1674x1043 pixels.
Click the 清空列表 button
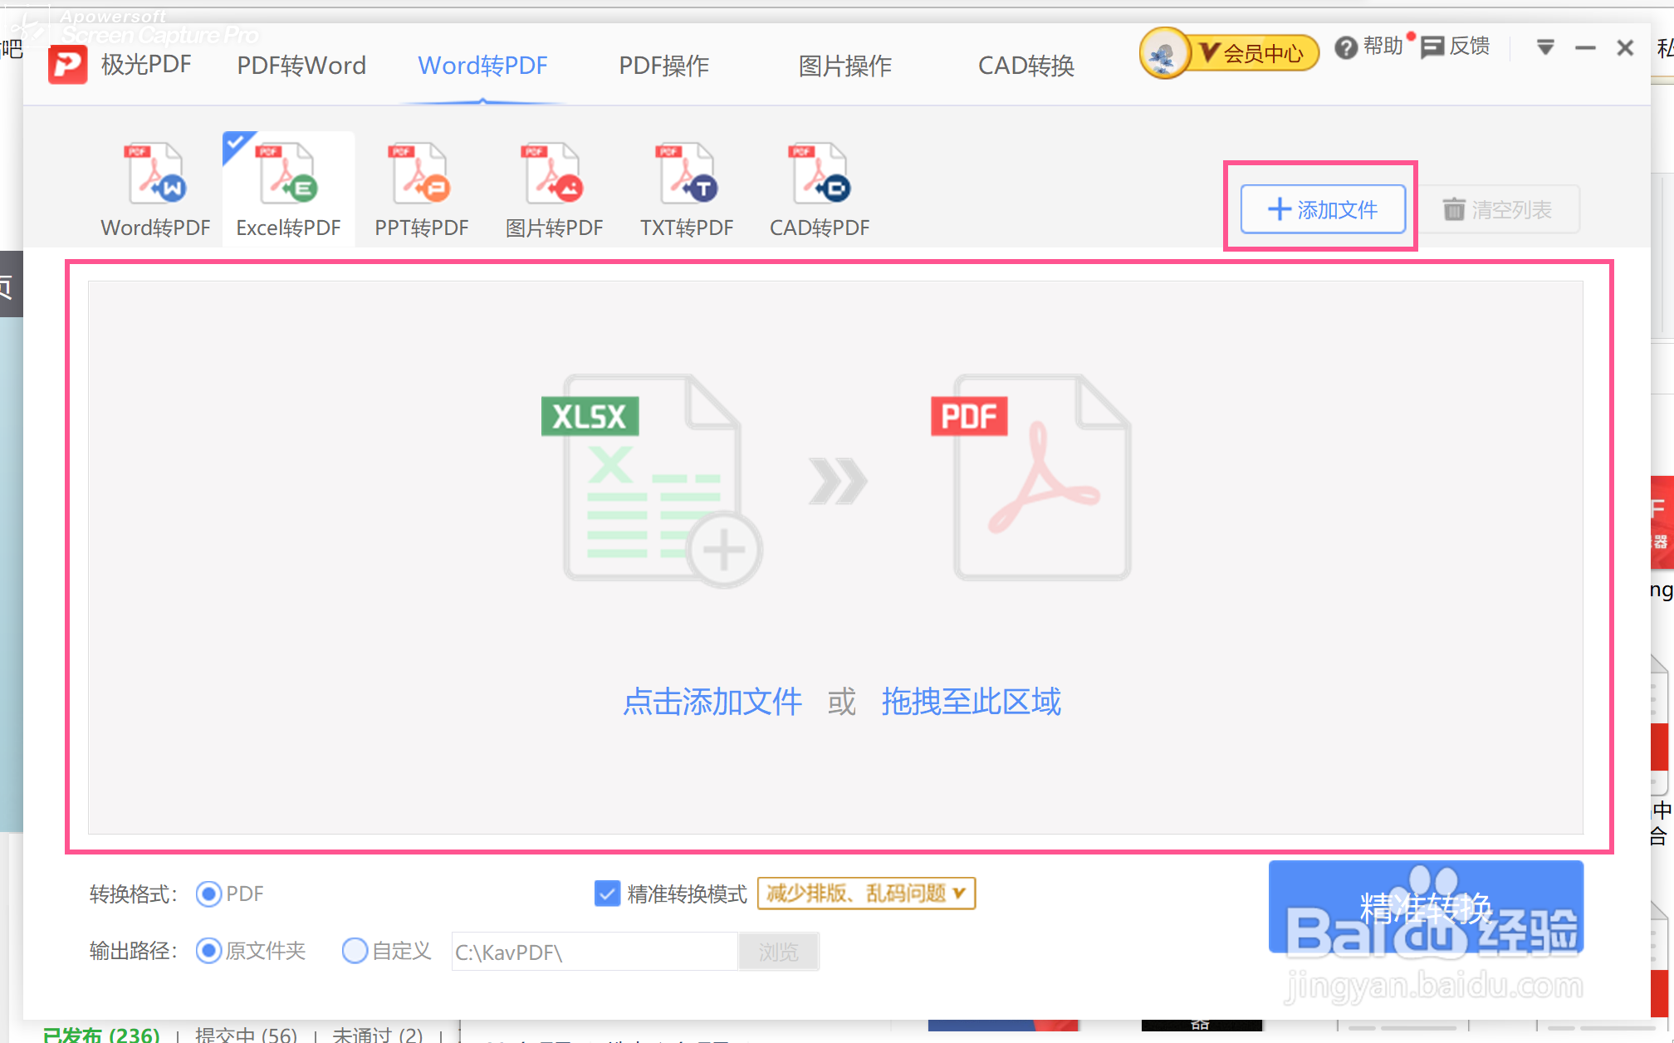point(1499,209)
